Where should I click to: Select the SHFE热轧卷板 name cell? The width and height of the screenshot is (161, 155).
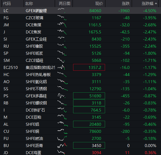click(38, 75)
